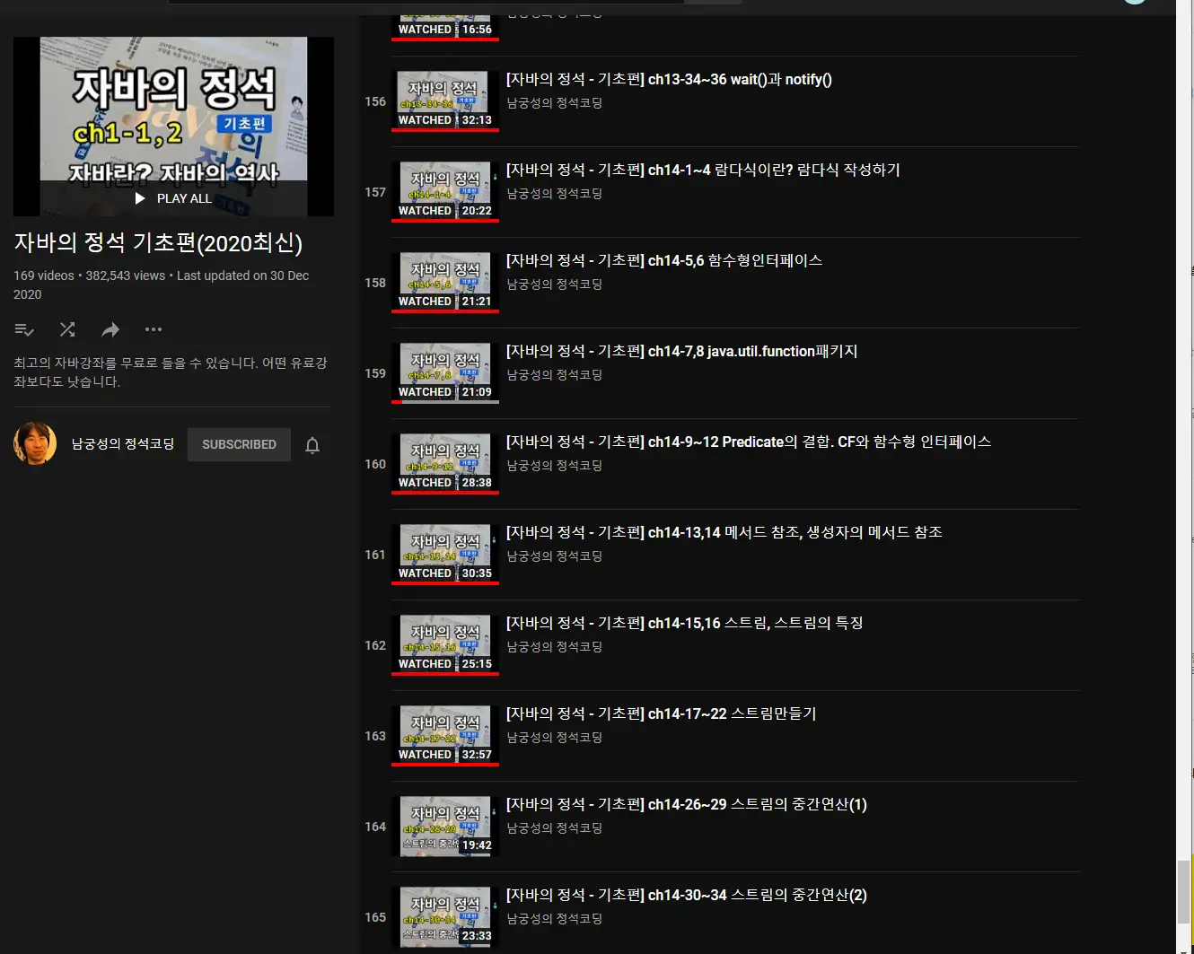Open video title ch14-15,16 스트림, 스트림의 특징

(x=685, y=623)
